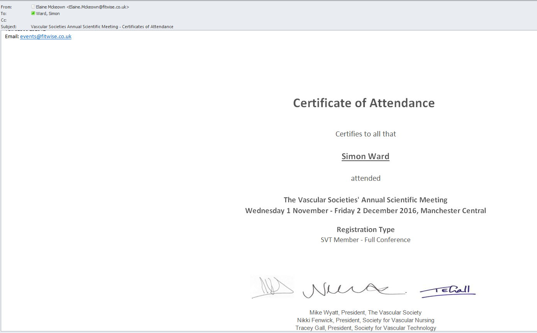Click the email subject line text
The image size is (537, 333).
tap(102, 27)
